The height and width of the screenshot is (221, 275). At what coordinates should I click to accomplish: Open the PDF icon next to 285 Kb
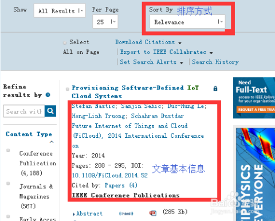click(x=153, y=213)
